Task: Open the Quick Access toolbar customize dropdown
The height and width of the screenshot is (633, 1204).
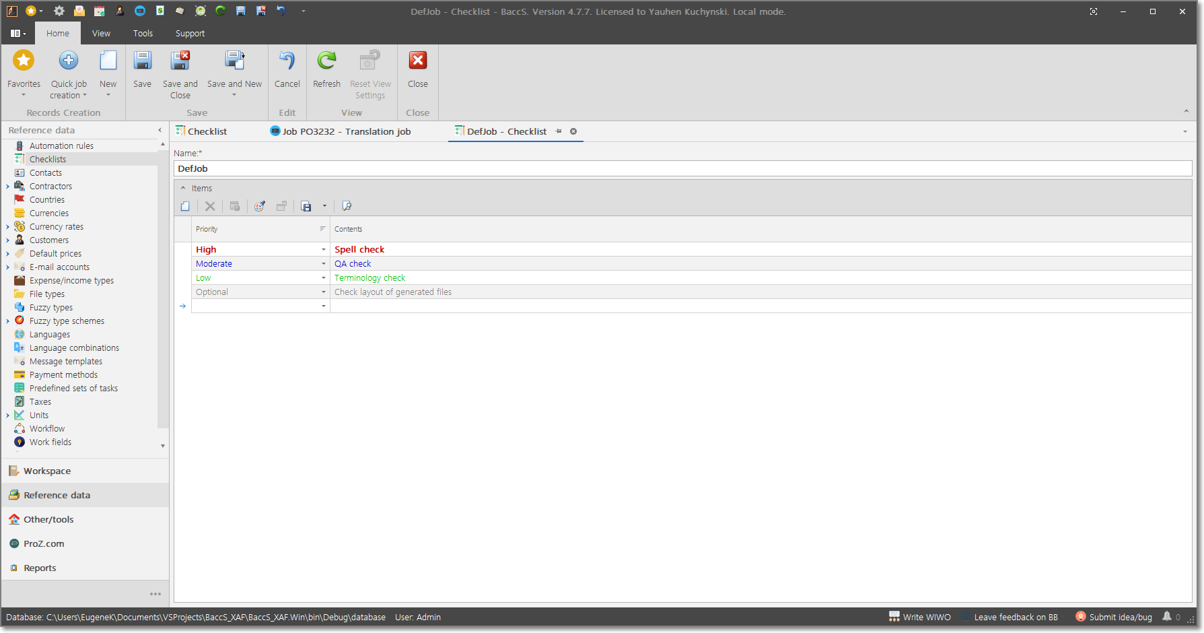Action: (x=304, y=11)
